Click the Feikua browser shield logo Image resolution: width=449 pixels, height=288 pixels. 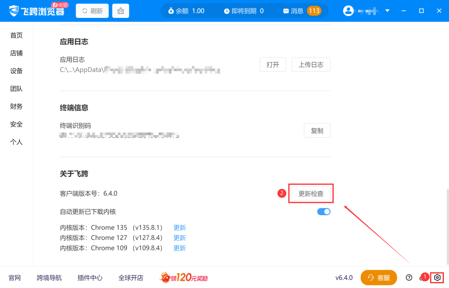tap(14, 11)
